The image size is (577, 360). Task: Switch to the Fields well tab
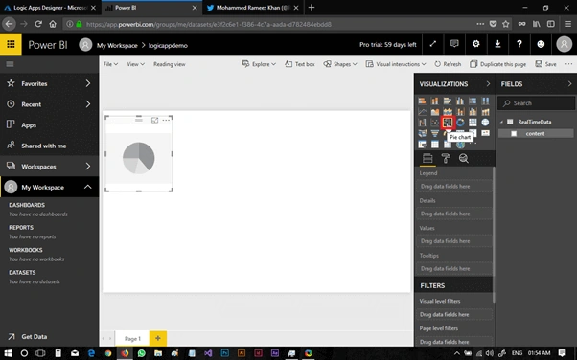(x=427, y=159)
